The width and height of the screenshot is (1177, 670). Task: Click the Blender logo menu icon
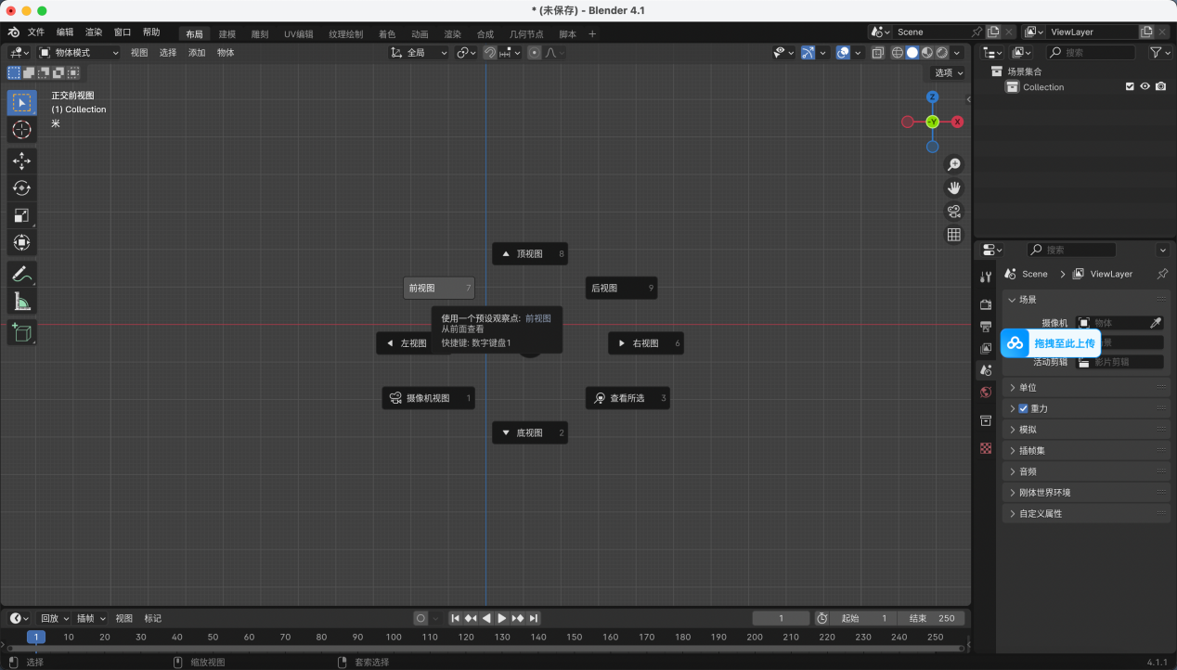pyautogui.click(x=13, y=32)
